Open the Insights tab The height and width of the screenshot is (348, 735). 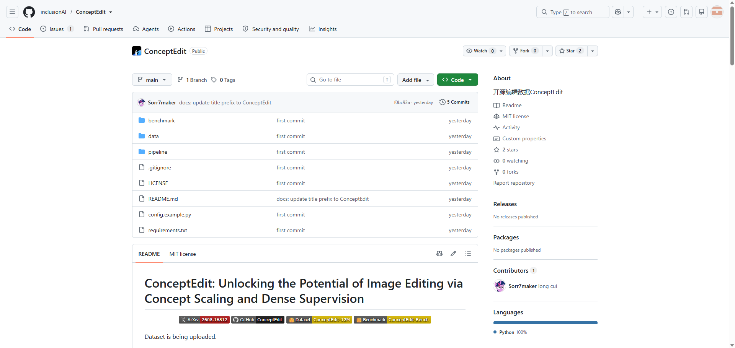pyautogui.click(x=323, y=29)
